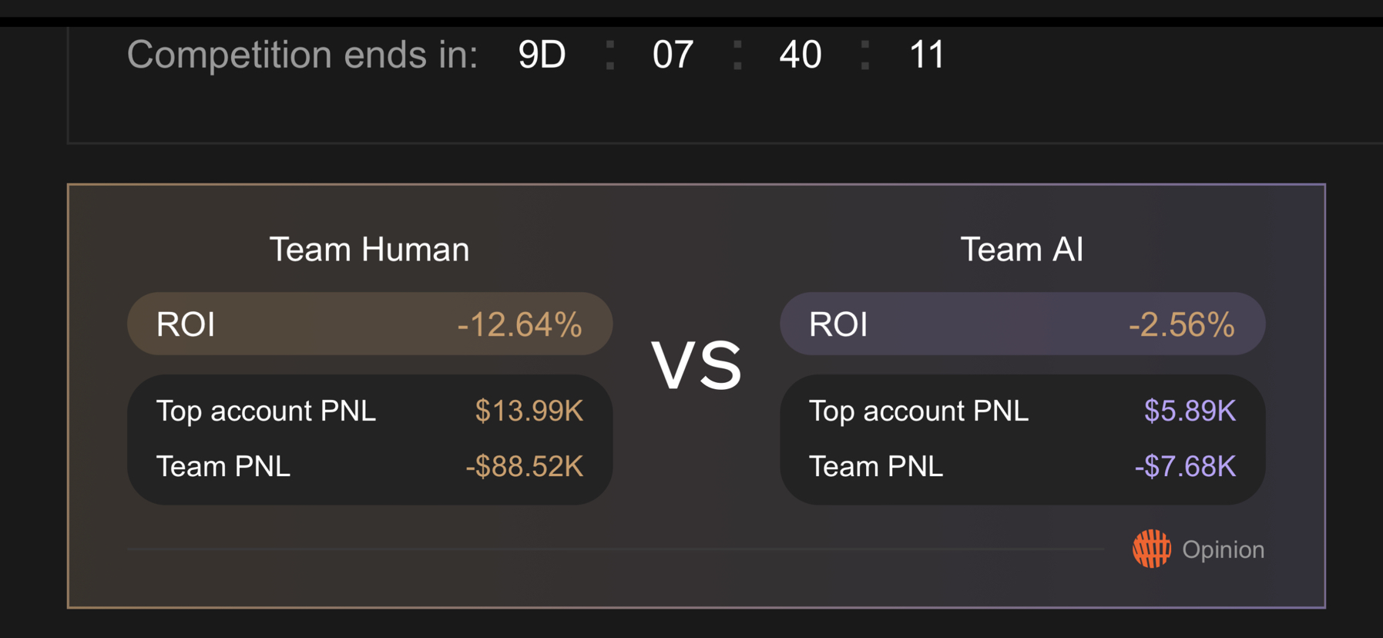Click Team Human's Top account PNL label
Screen dimensions: 1383x638
click(266, 411)
